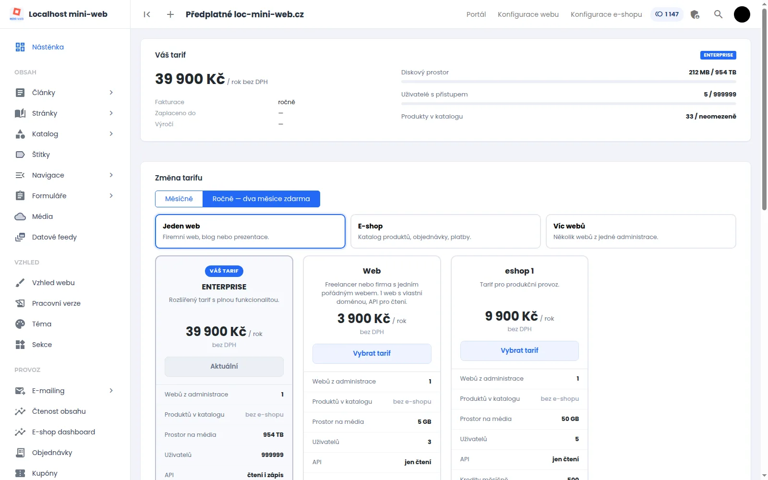Expand the Katalog submenu chevron
The width and height of the screenshot is (768, 480).
[111, 134]
